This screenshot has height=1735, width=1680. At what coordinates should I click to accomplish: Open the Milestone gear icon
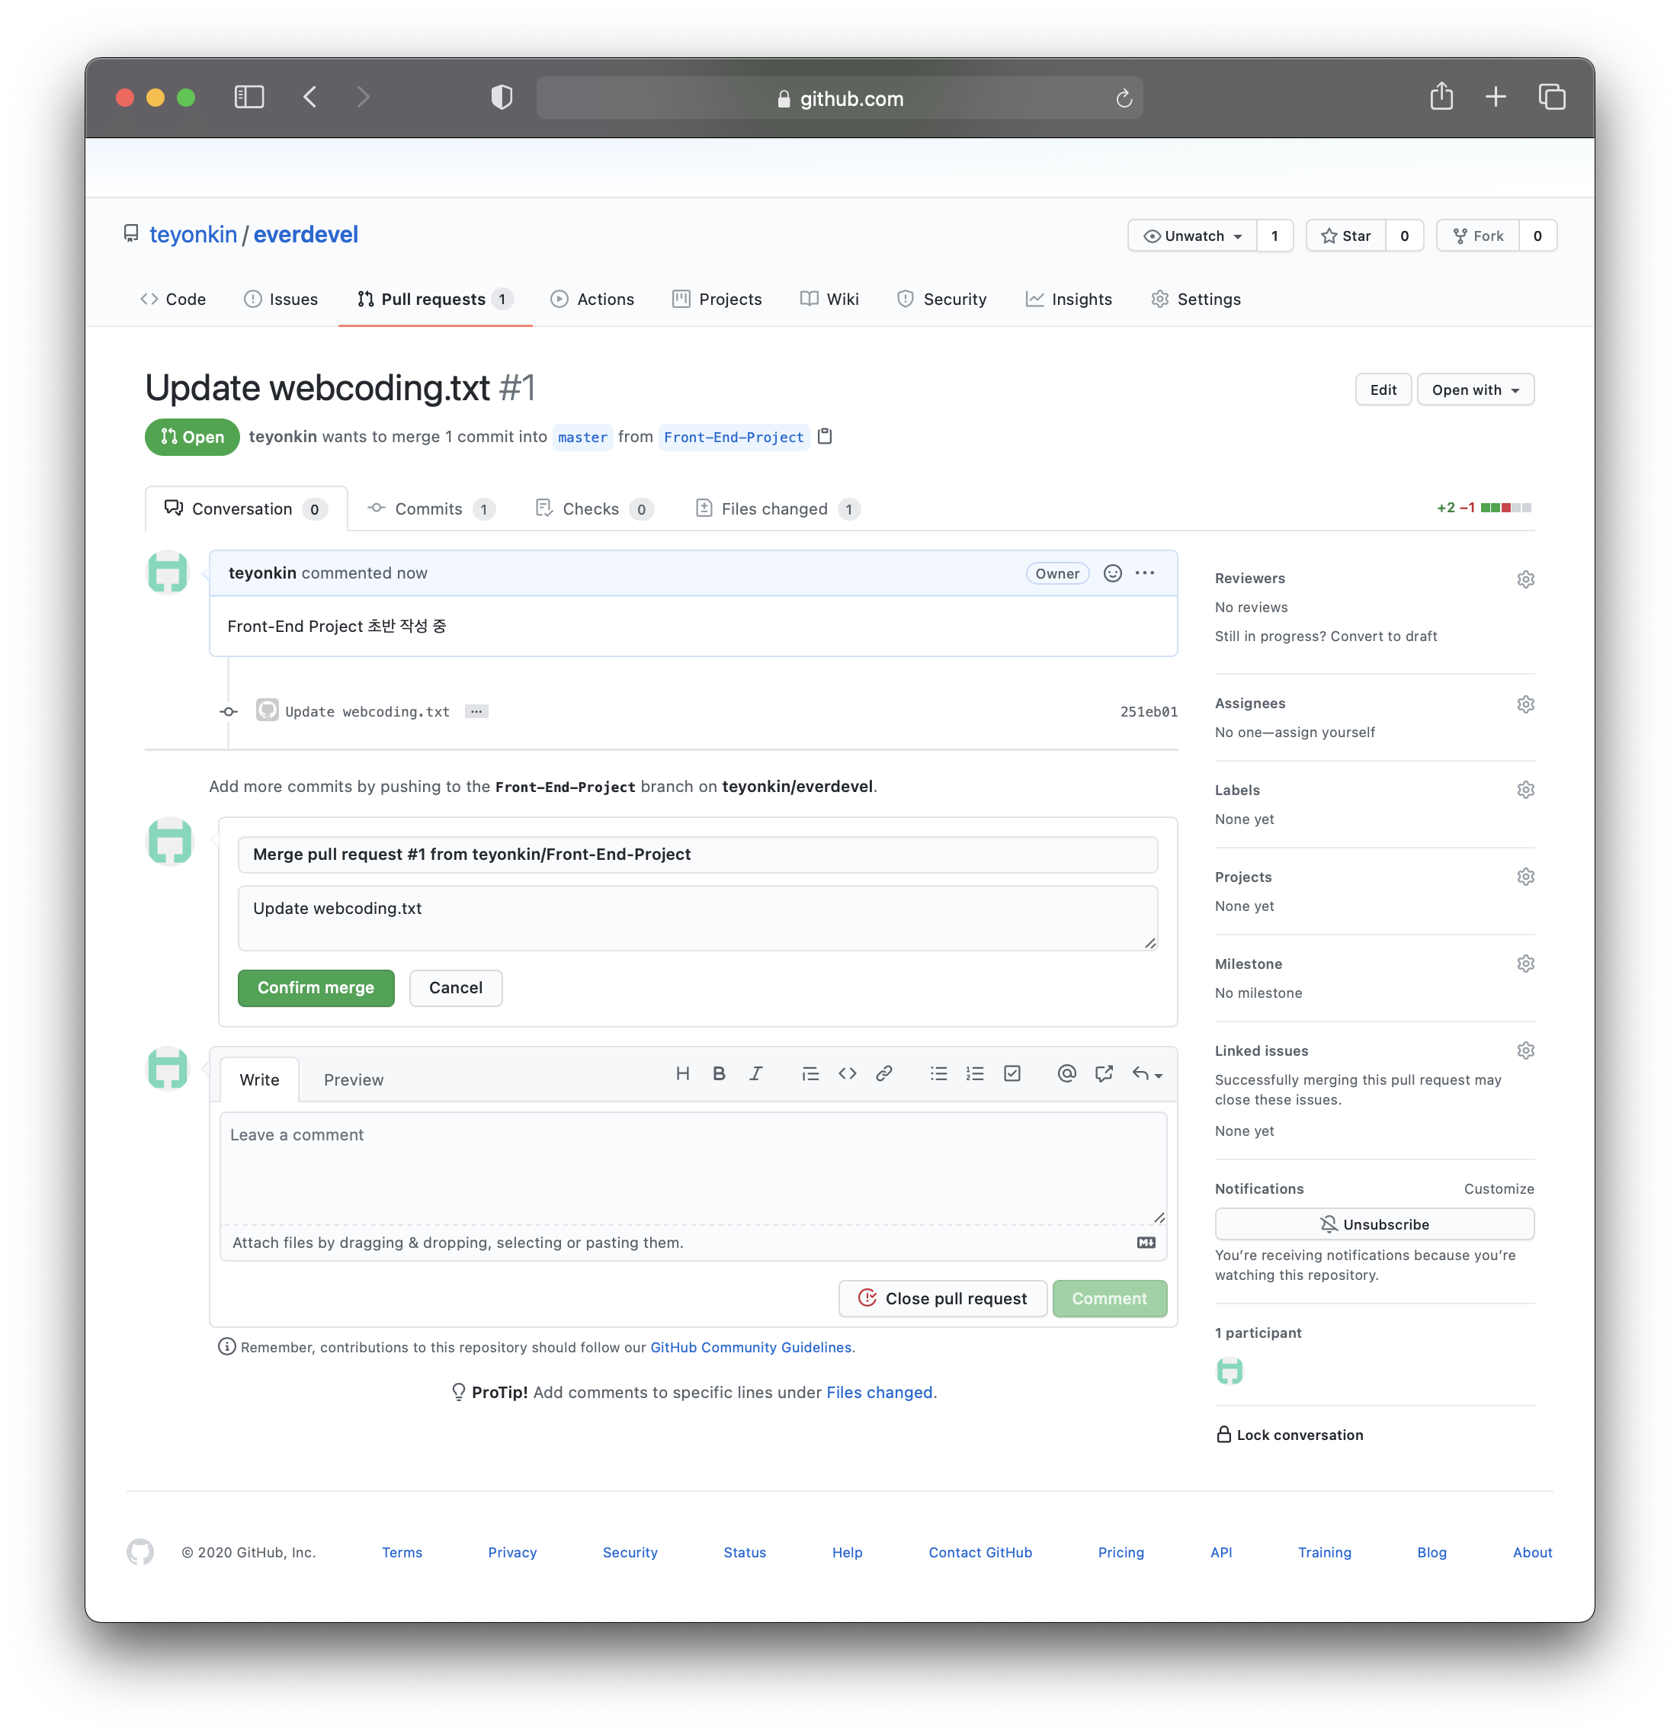pyautogui.click(x=1525, y=963)
